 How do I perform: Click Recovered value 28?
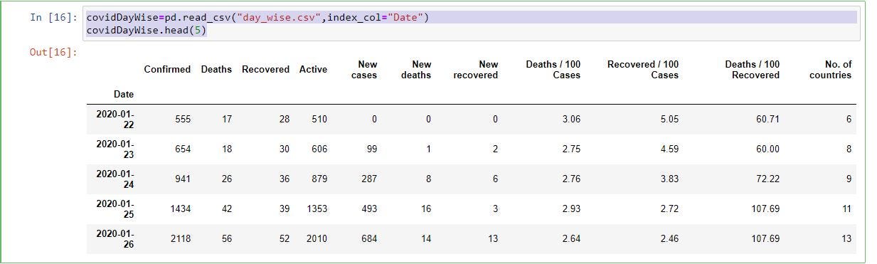point(285,120)
